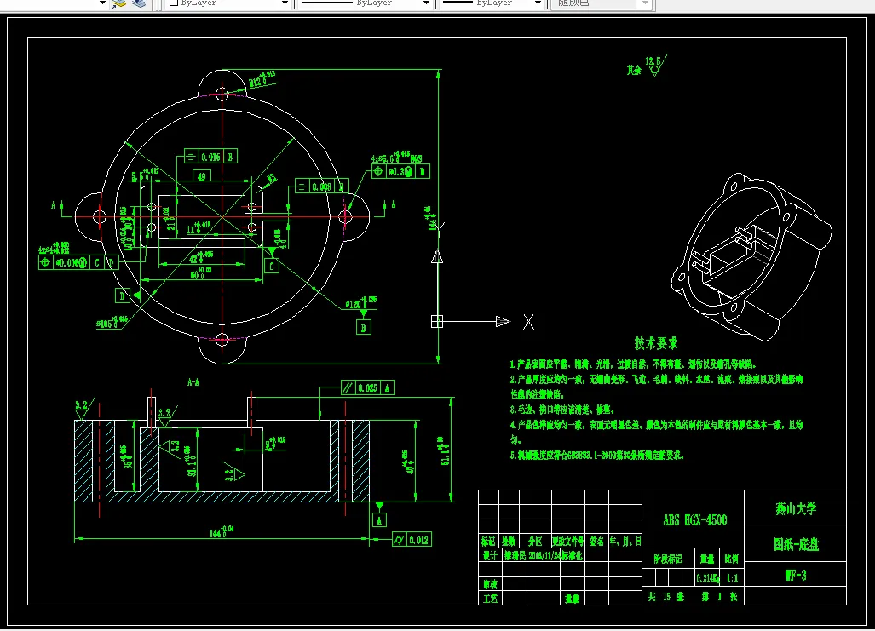
Task: Select technical requirement line 5 text
Action: (596, 456)
